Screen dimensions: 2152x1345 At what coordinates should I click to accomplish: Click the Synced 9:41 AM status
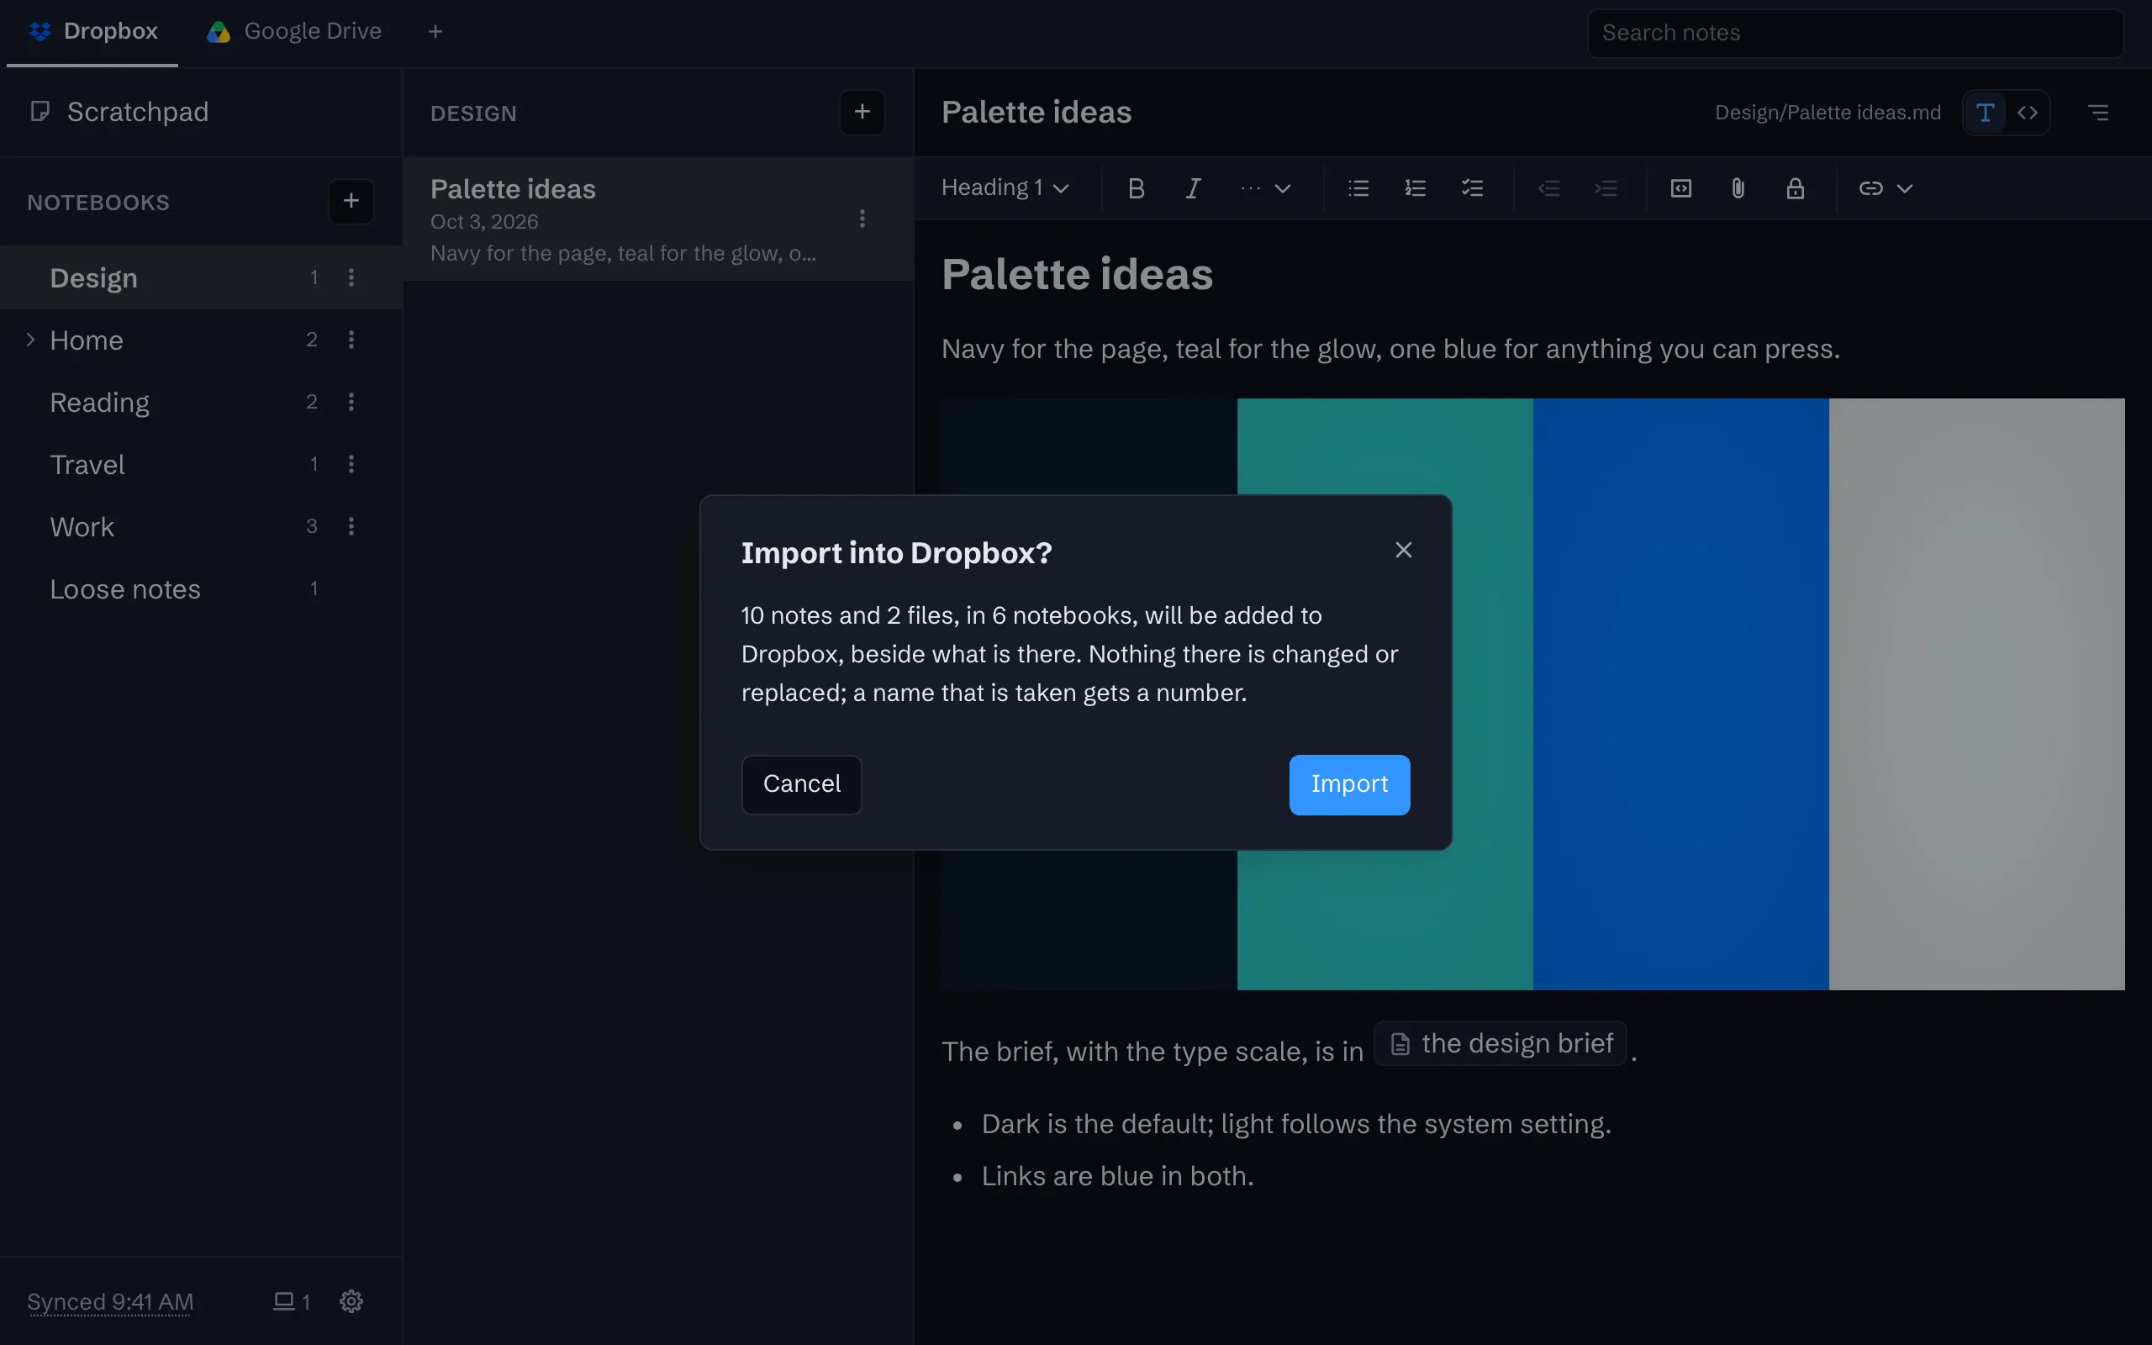[110, 1301]
